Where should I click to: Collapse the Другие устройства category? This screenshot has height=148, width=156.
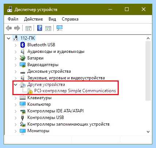click(x=15, y=84)
